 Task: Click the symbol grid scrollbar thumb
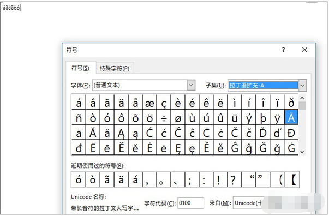(x=302, y=106)
